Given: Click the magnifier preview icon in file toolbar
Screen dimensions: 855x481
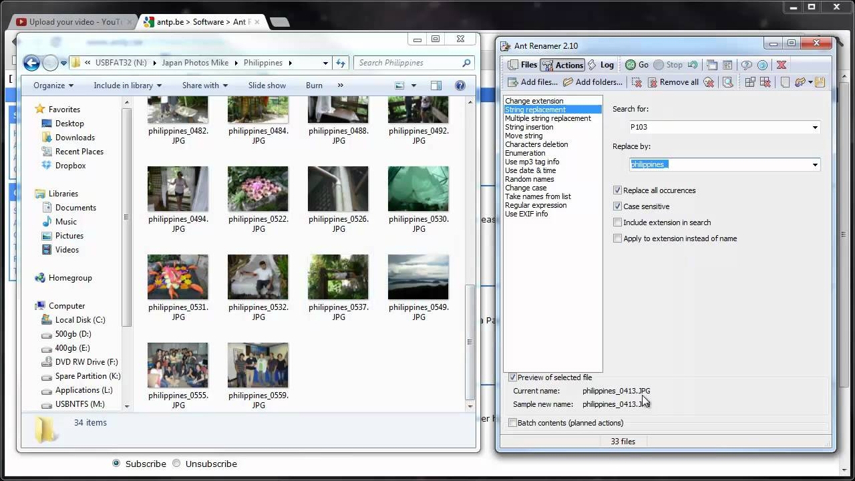Looking at the screenshot, I should (728, 82).
